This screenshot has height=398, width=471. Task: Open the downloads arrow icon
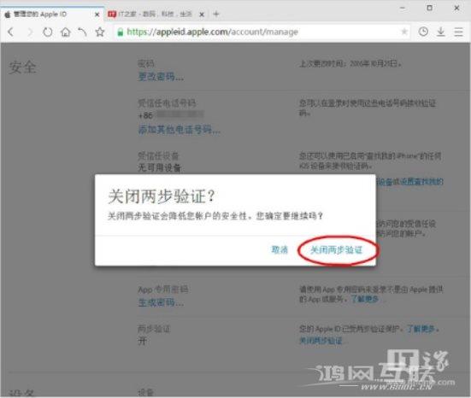tap(441, 32)
